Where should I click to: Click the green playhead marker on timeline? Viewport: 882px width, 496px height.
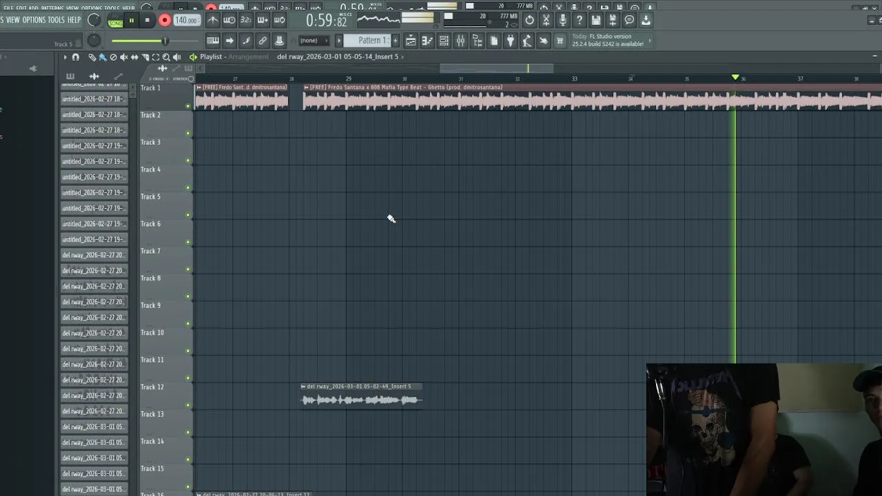click(x=735, y=77)
